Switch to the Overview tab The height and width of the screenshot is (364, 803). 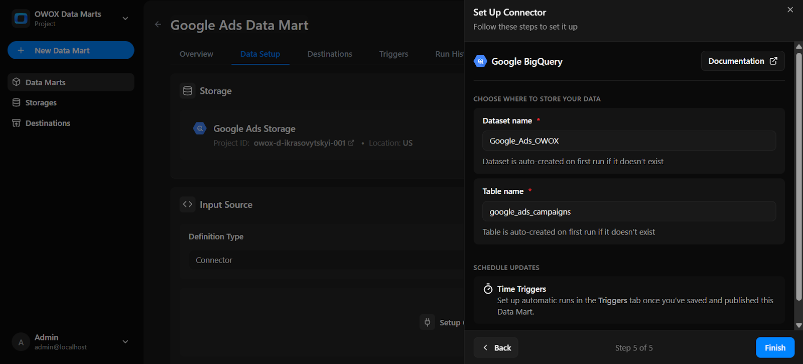coord(196,54)
